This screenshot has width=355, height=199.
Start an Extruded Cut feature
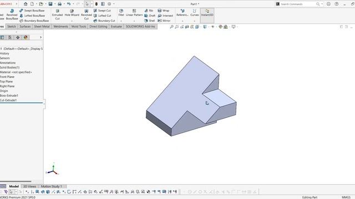click(57, 15)
